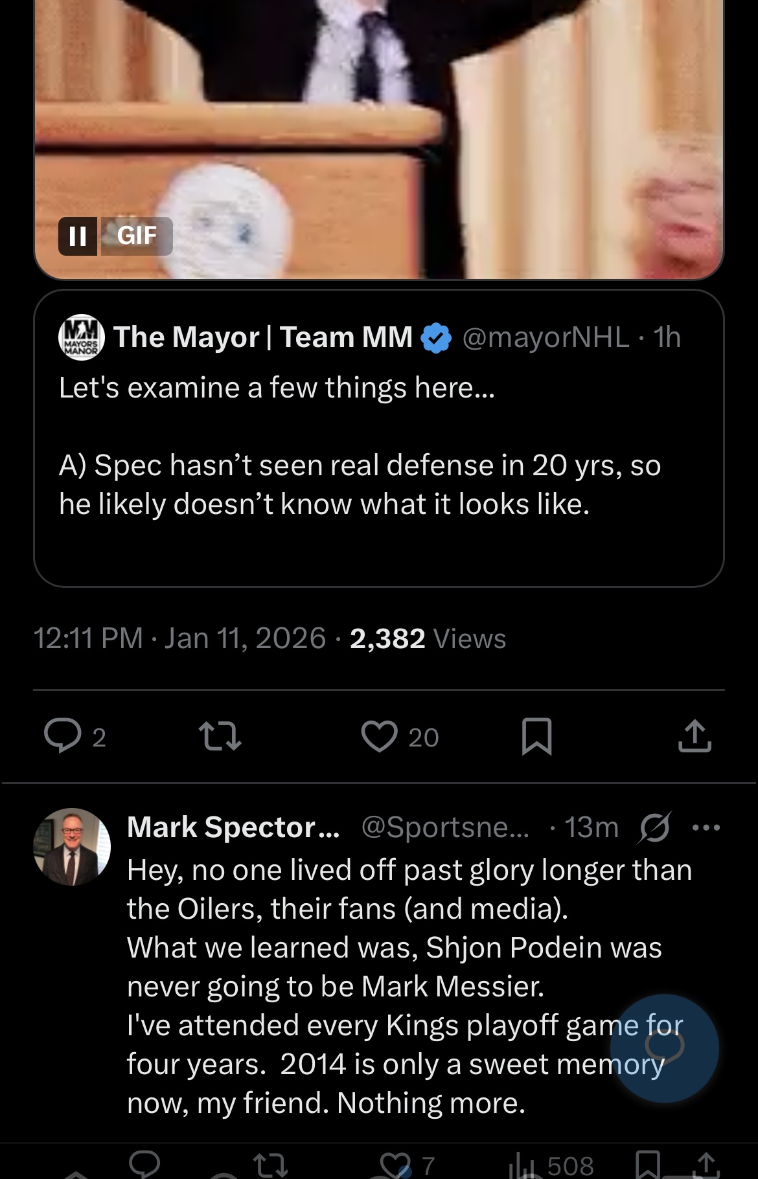Open the @mayorNHL handle in quoted post
Viewport: 758px width, 1179px height.
click(x=545, y=337)
